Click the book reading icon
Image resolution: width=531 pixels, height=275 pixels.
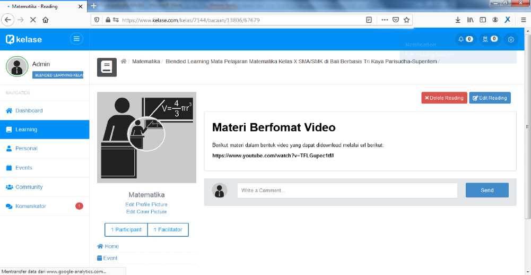tap(107, 67)
